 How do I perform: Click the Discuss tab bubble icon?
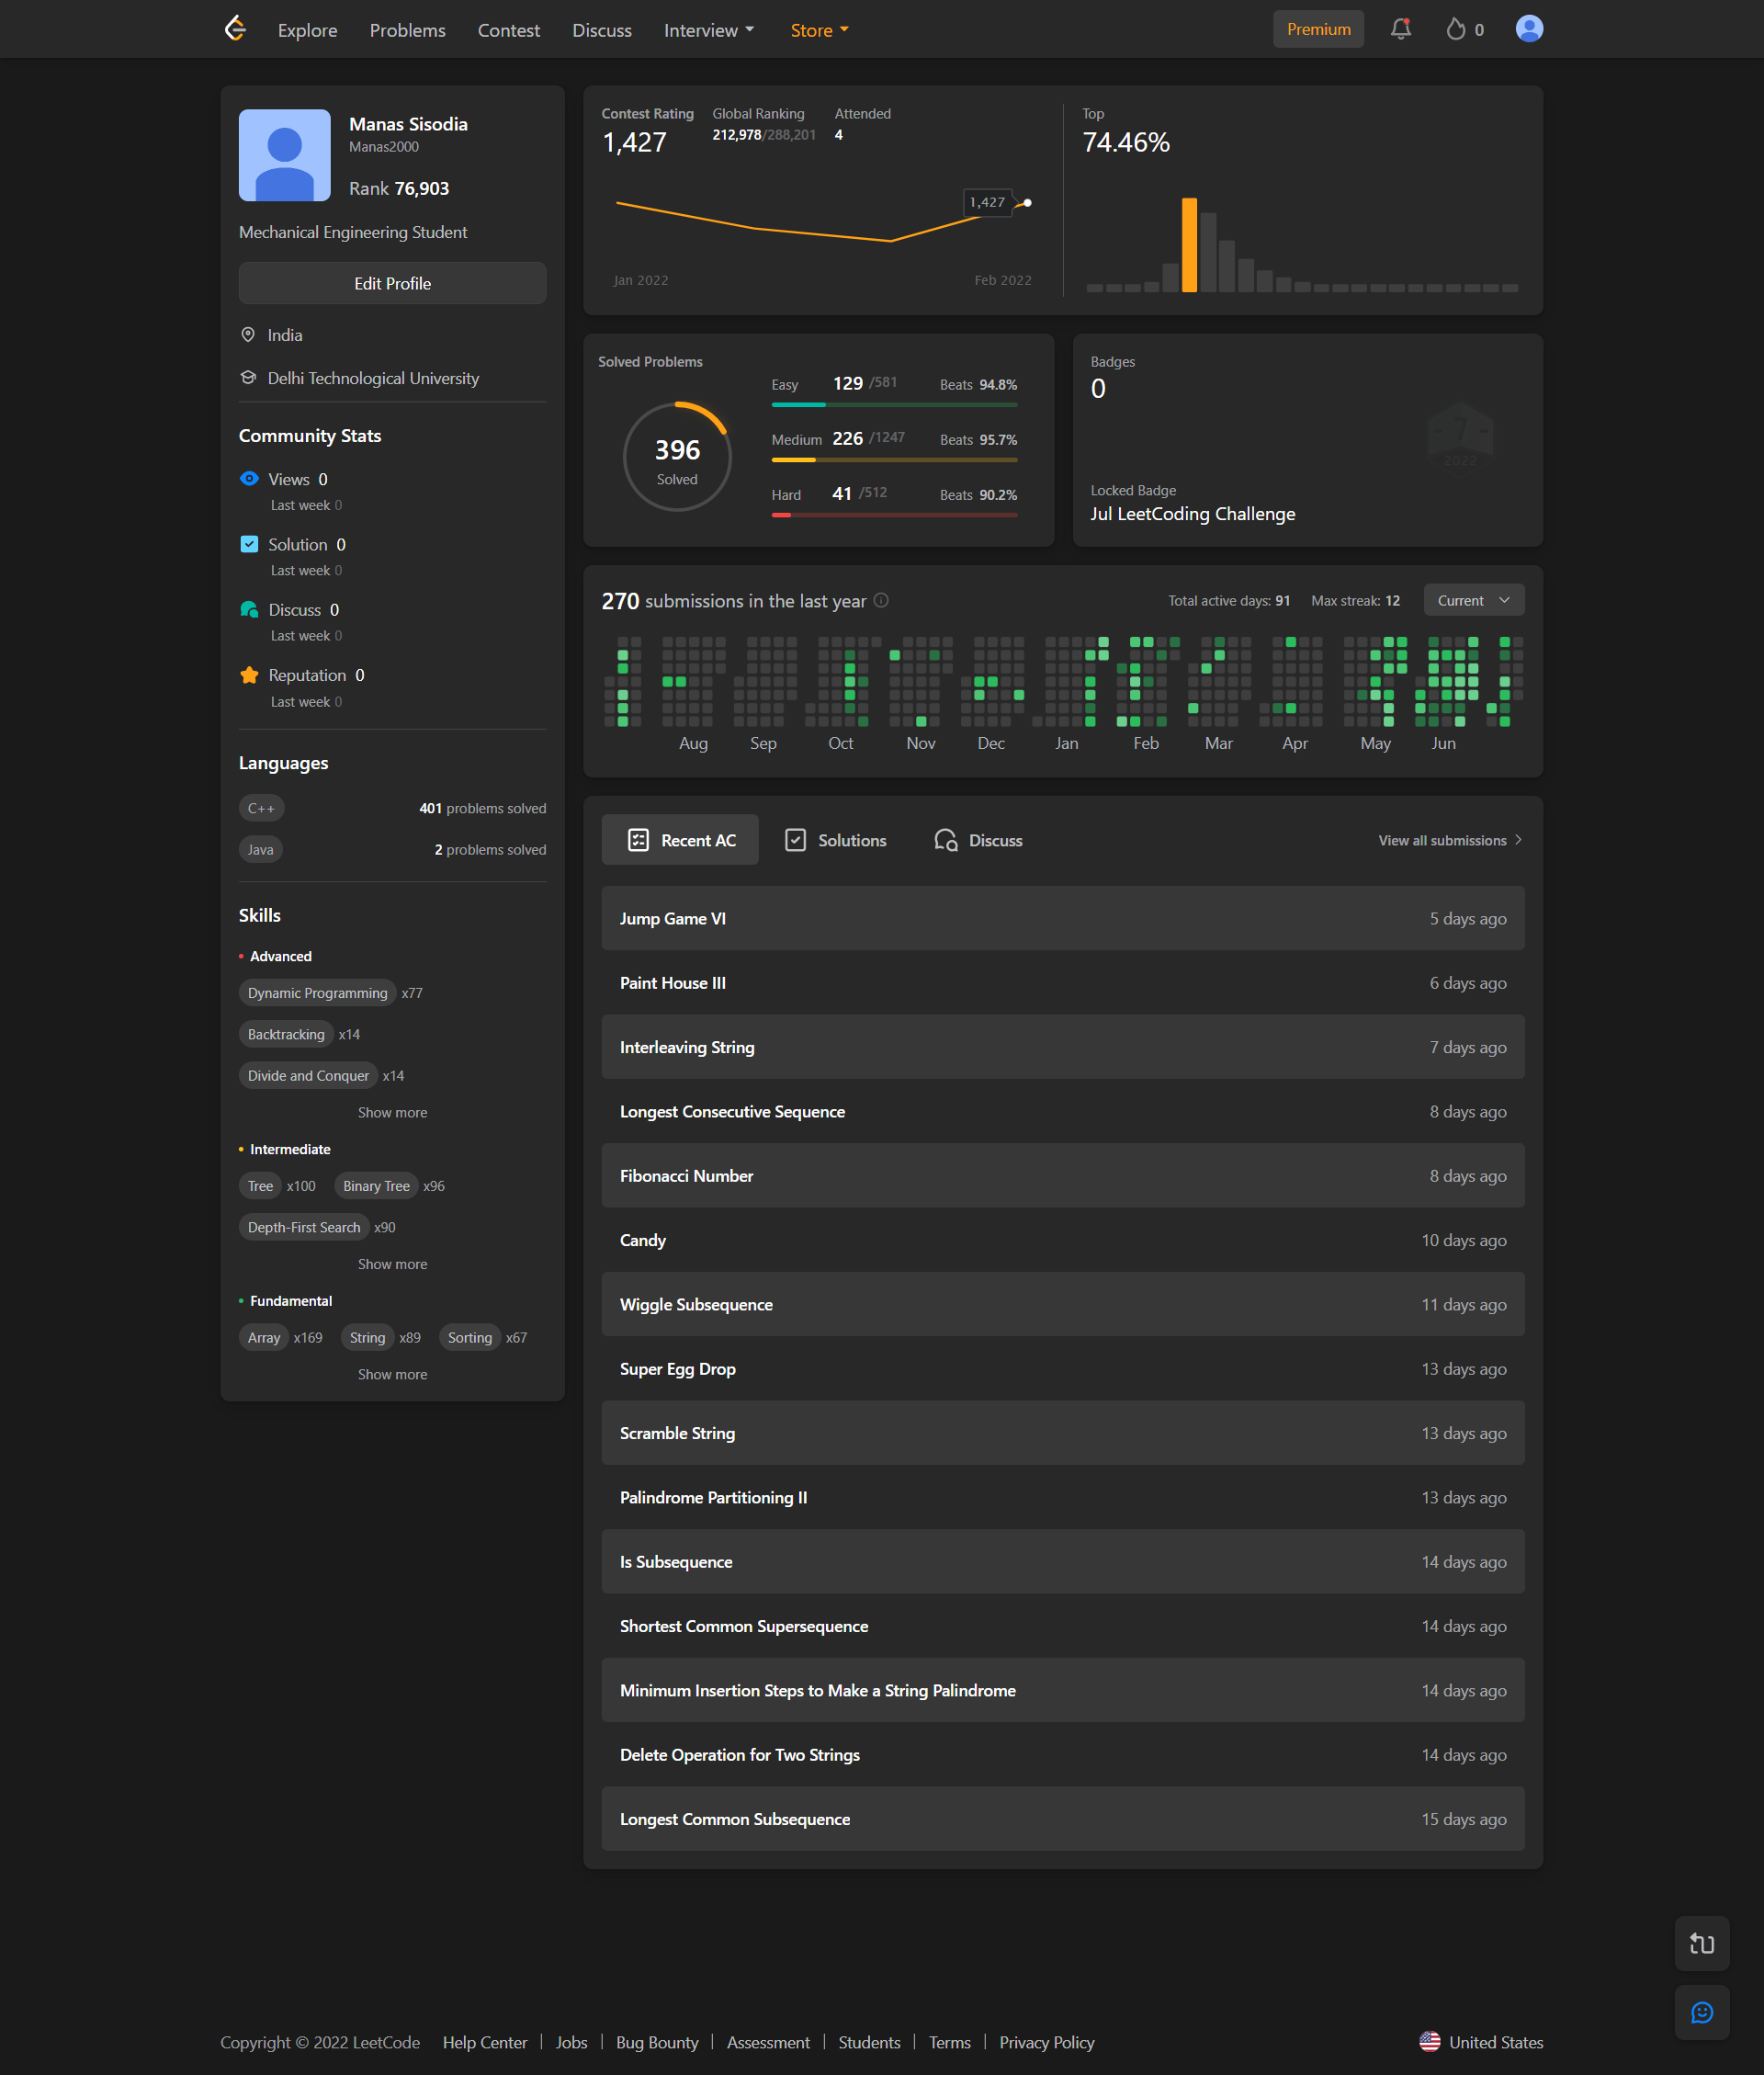[x=946, y=840]
